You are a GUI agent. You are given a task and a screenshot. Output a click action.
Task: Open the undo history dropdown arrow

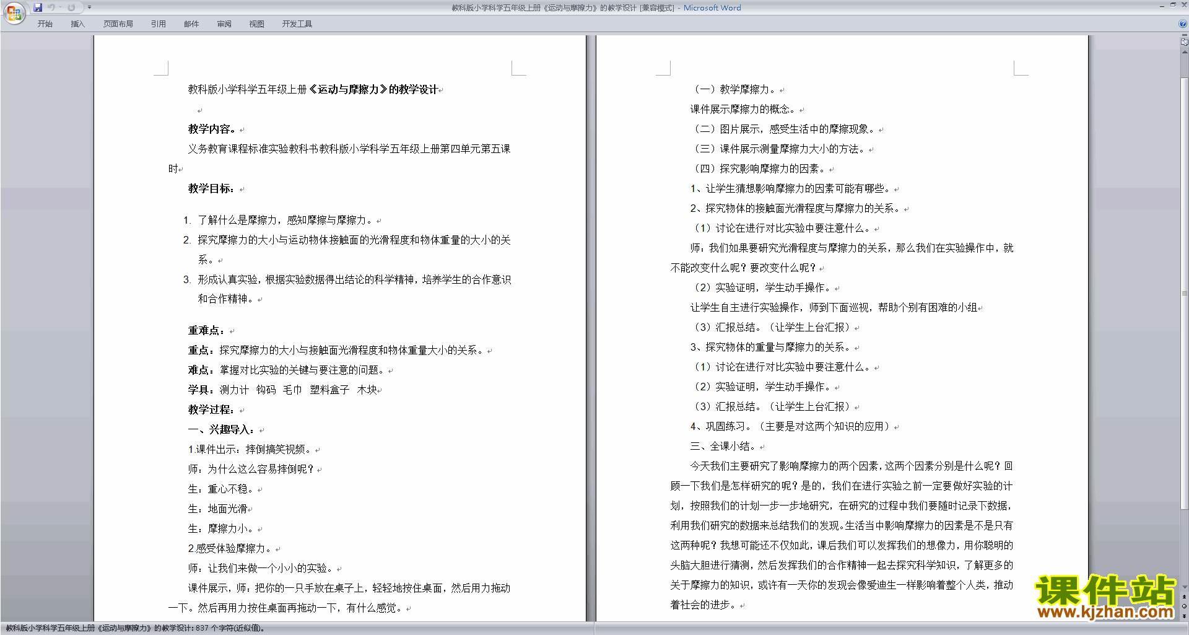(60, 7)
